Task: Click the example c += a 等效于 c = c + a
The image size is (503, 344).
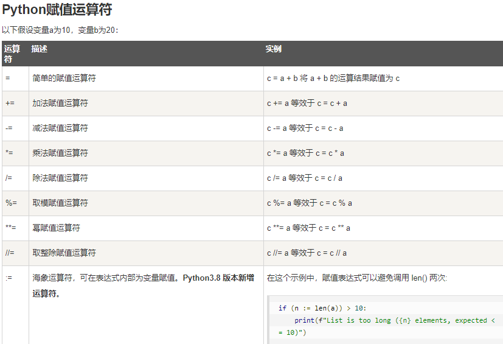Action: 307,103
